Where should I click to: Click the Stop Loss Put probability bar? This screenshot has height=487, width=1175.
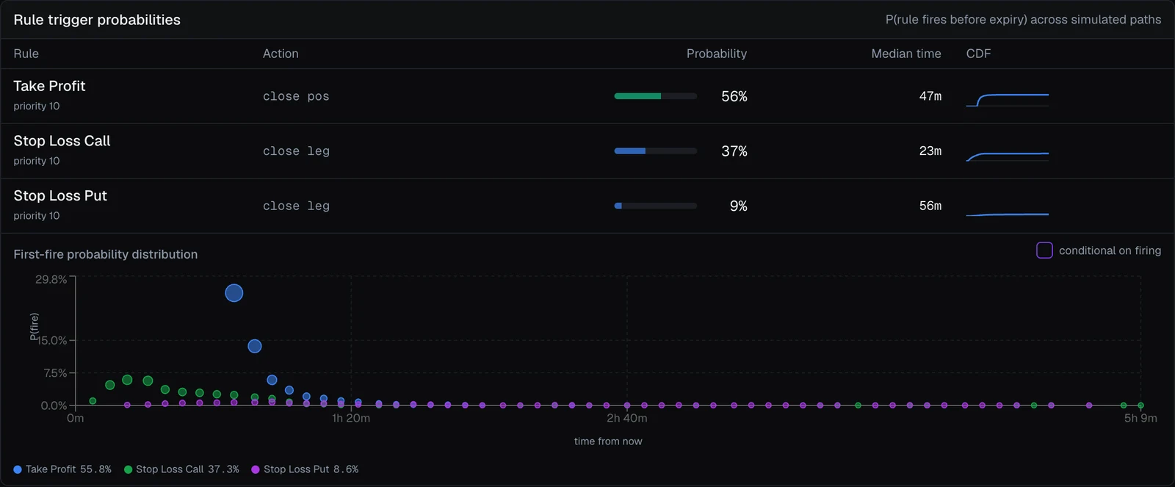[656, 206]
